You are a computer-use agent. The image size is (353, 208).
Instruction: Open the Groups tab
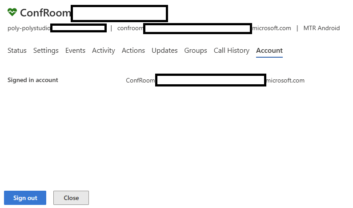pos(196,51)
